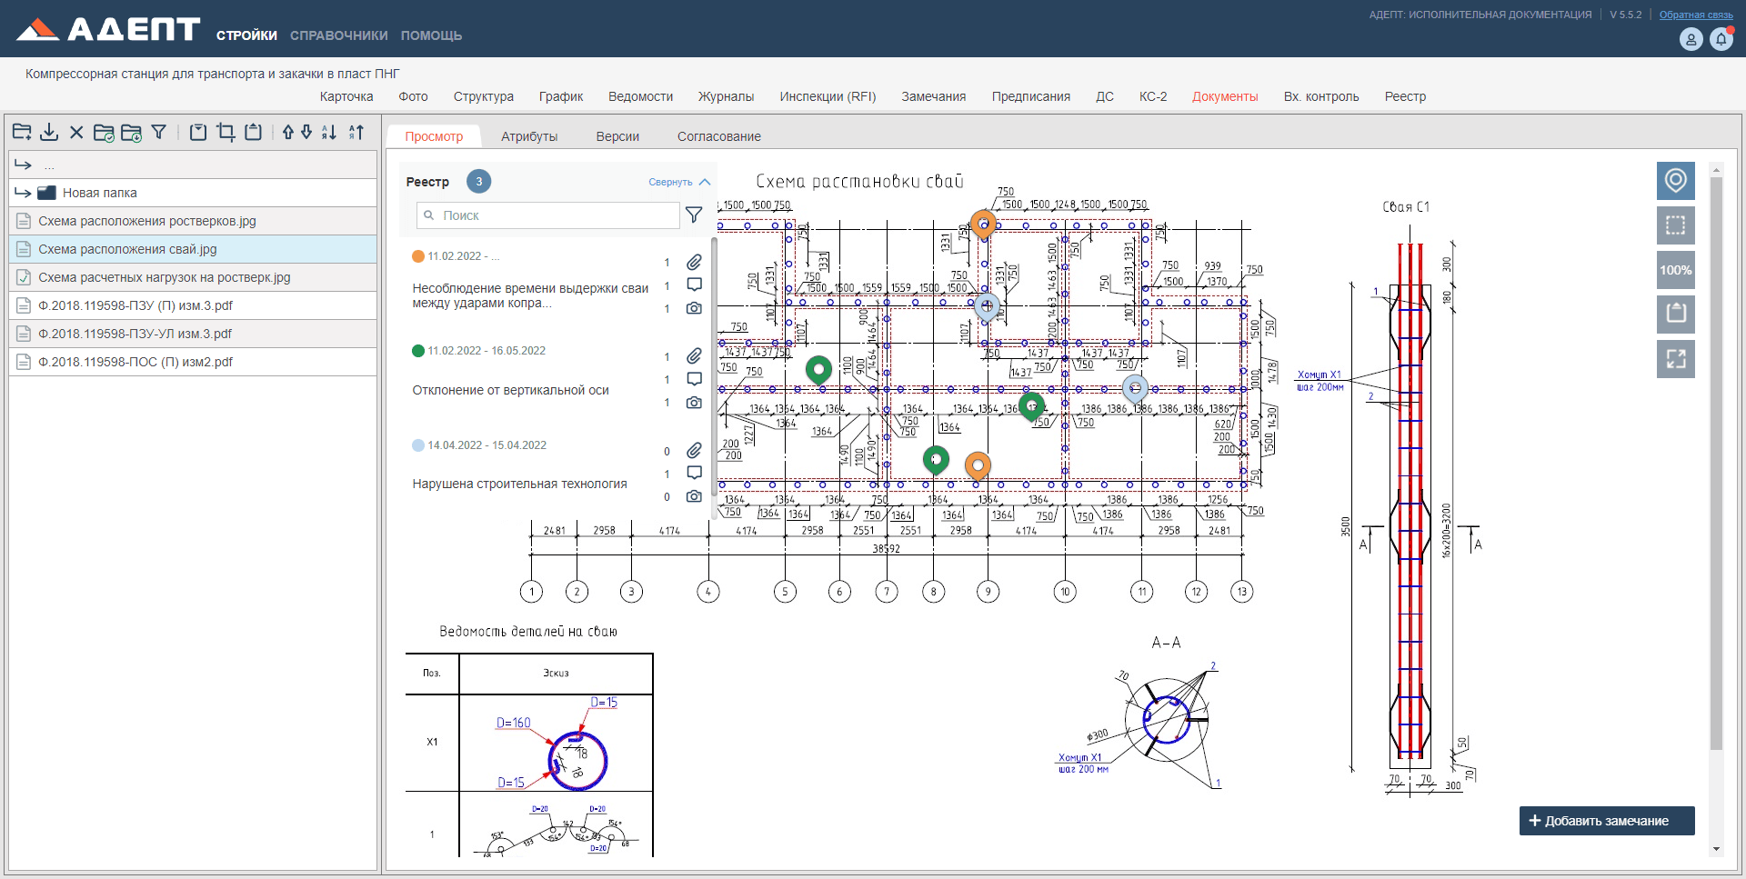Switch to the Атрибуты tab

(x=529, y=136)
